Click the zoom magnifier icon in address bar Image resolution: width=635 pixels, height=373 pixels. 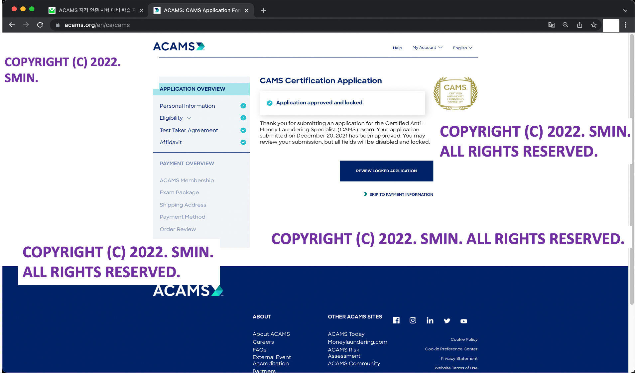565,25
